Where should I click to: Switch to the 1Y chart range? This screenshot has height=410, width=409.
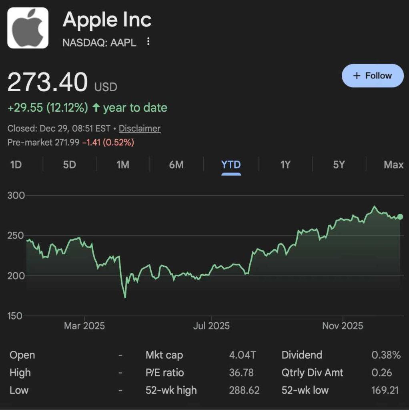(285, 165)
